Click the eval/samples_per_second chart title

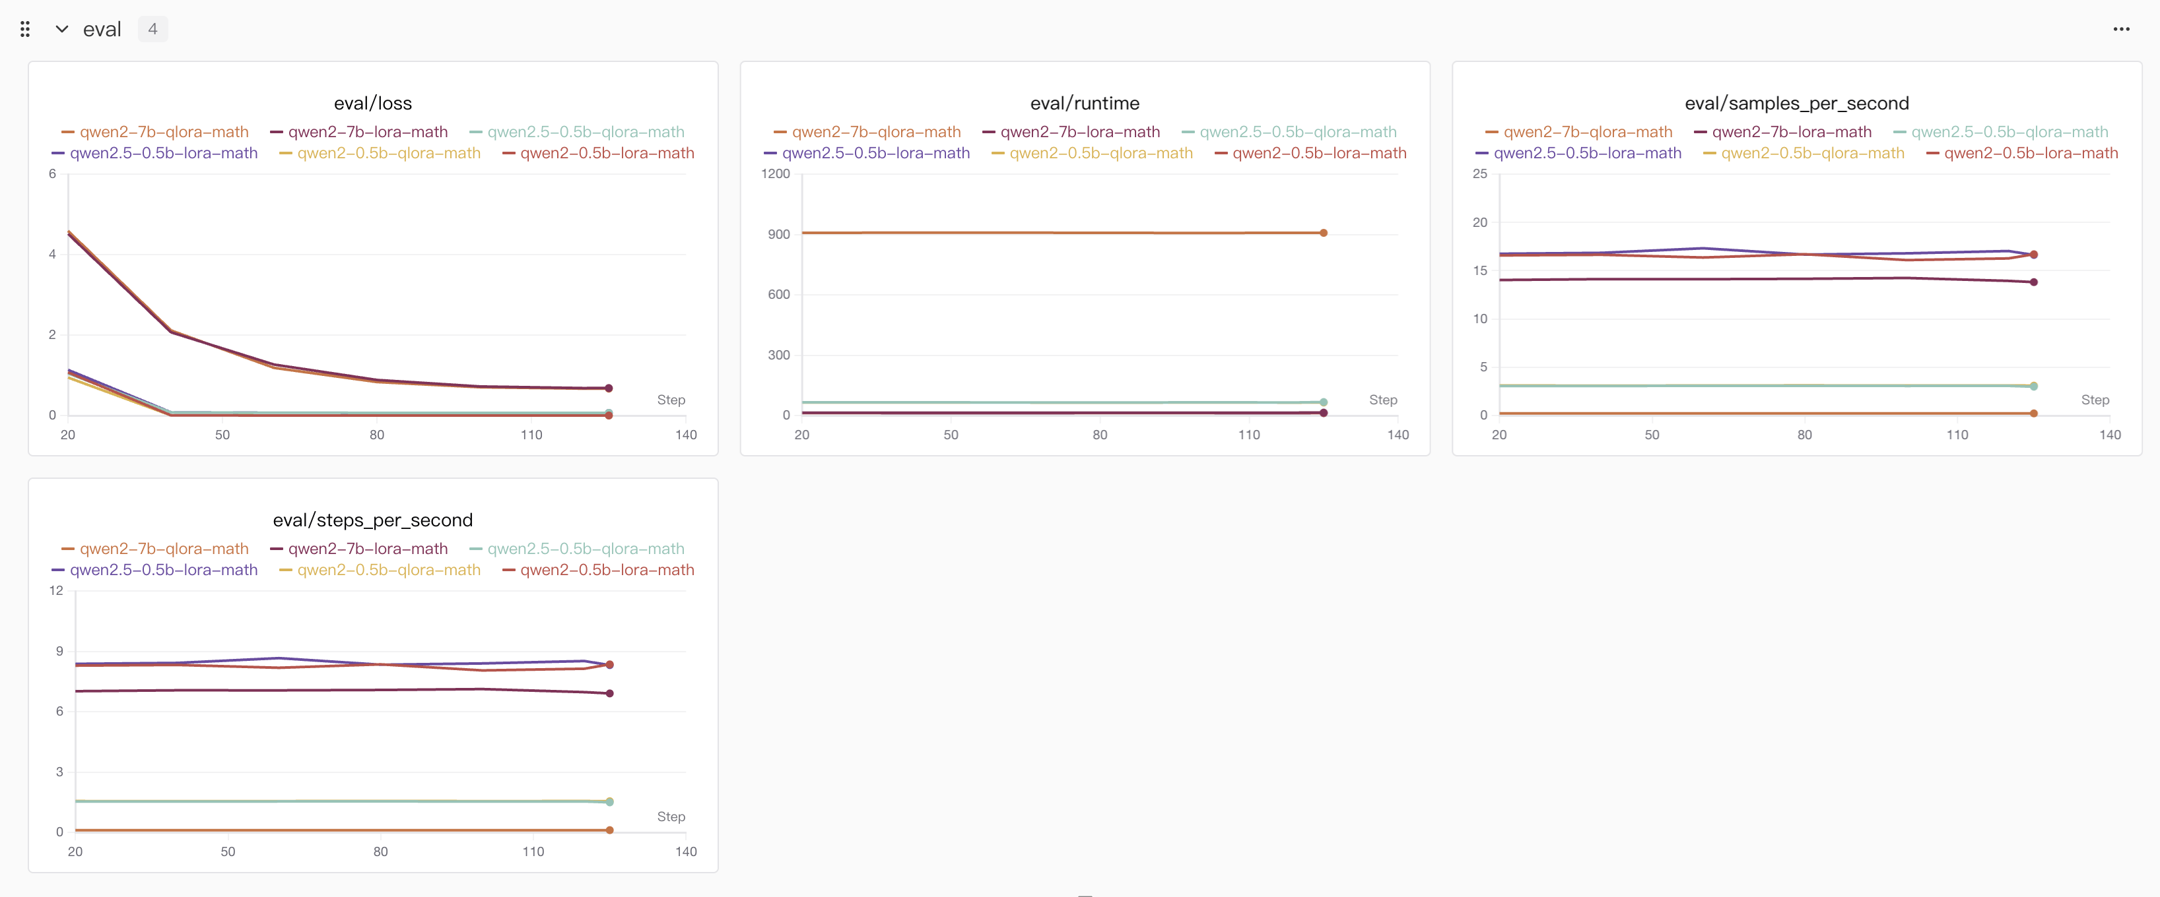pos(1796,103)
